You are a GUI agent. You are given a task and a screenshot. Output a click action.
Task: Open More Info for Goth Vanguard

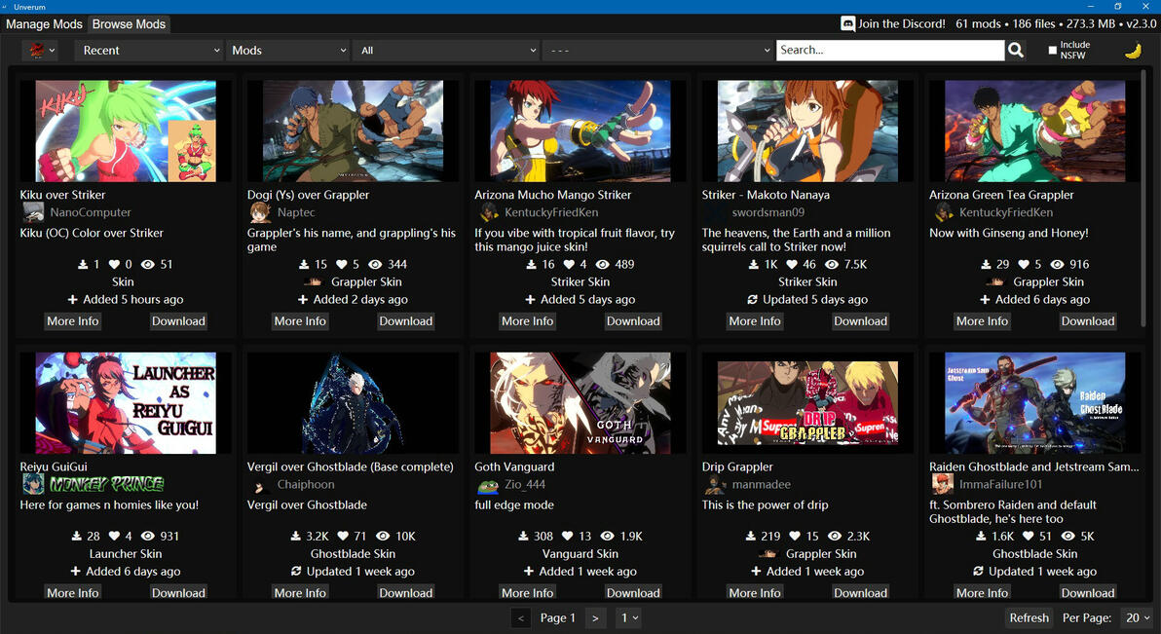pyautogui.click(x=527, y=592)
